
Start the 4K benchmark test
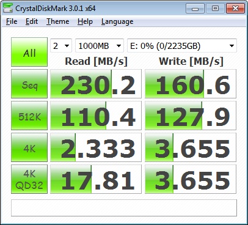tap(29, 147)
